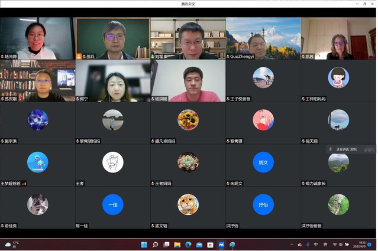Image resolution: width=378 pixels, height=251 pixels.
Task: Click the pink anime avatar of 黎隽骐
Action: coord(263,120)
